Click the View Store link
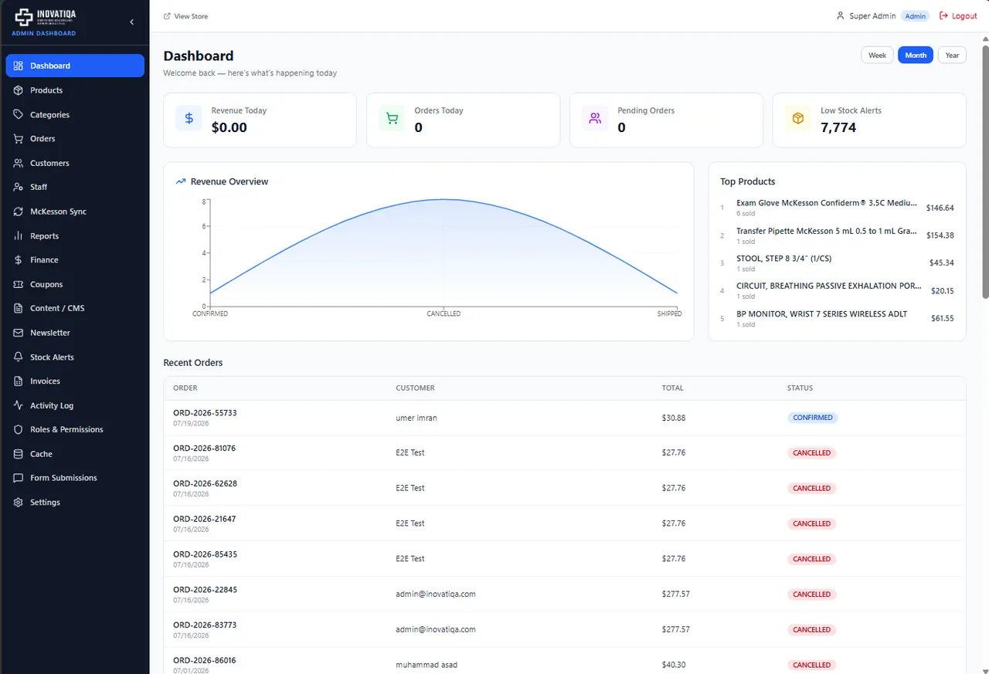Image resolution: width=989 pixels, height=674 pixels. tap(185, 16)
